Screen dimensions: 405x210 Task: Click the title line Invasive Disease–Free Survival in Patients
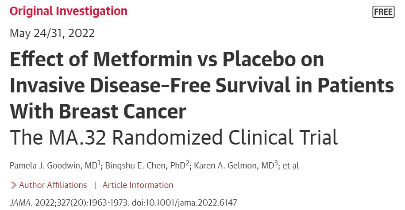[x=202, y=85]
